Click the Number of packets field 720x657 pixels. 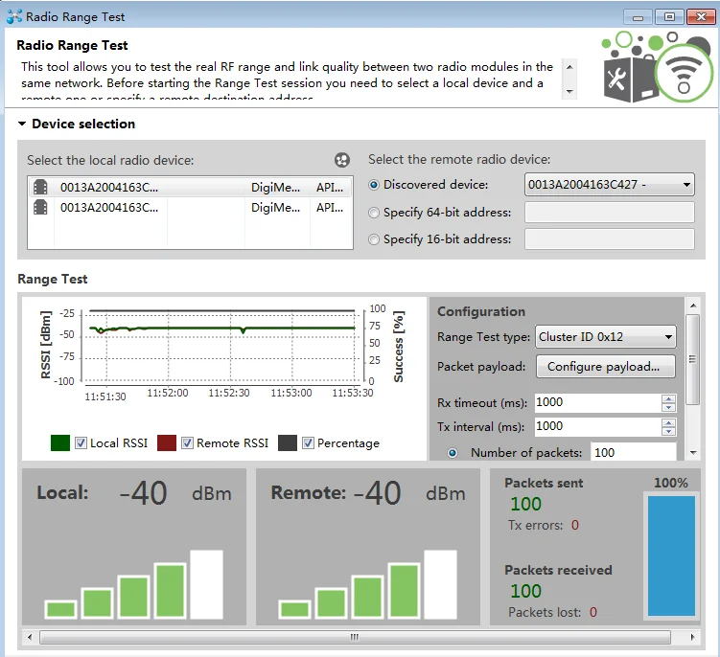click(x=633, y=452)
